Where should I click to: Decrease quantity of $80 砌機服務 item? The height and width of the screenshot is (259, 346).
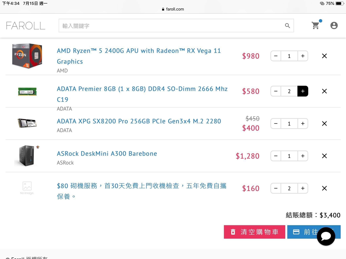(276, 188)
